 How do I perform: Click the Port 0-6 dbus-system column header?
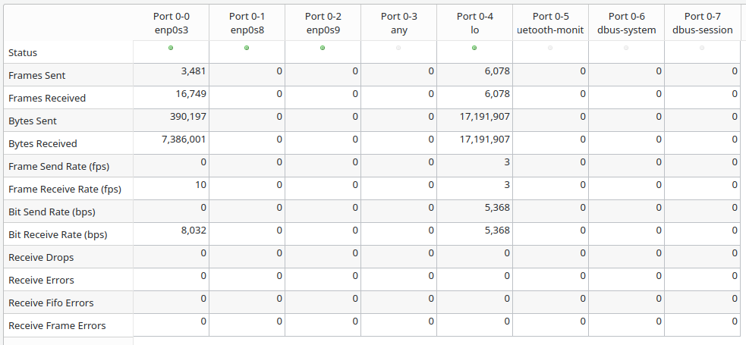point(626,23)
